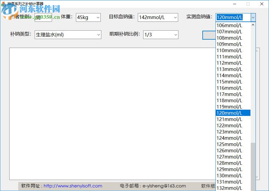This screenshot has width=269, height=191.
Task: Click the dropdown list scroll-up arrow
Action: click(253, 25)
